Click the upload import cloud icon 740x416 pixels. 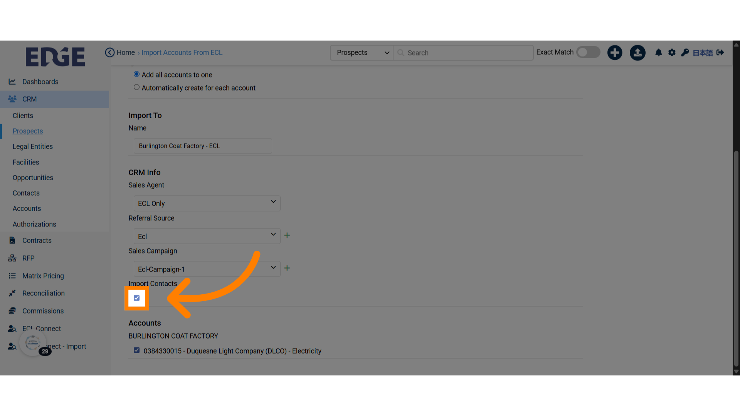637,52
